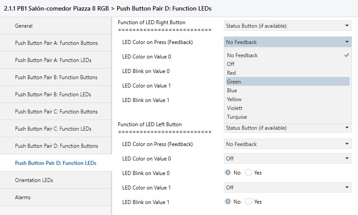Open left button LED Color on Value 0 dropdown
The image size is (358, 215).
(x=288, y=158)
